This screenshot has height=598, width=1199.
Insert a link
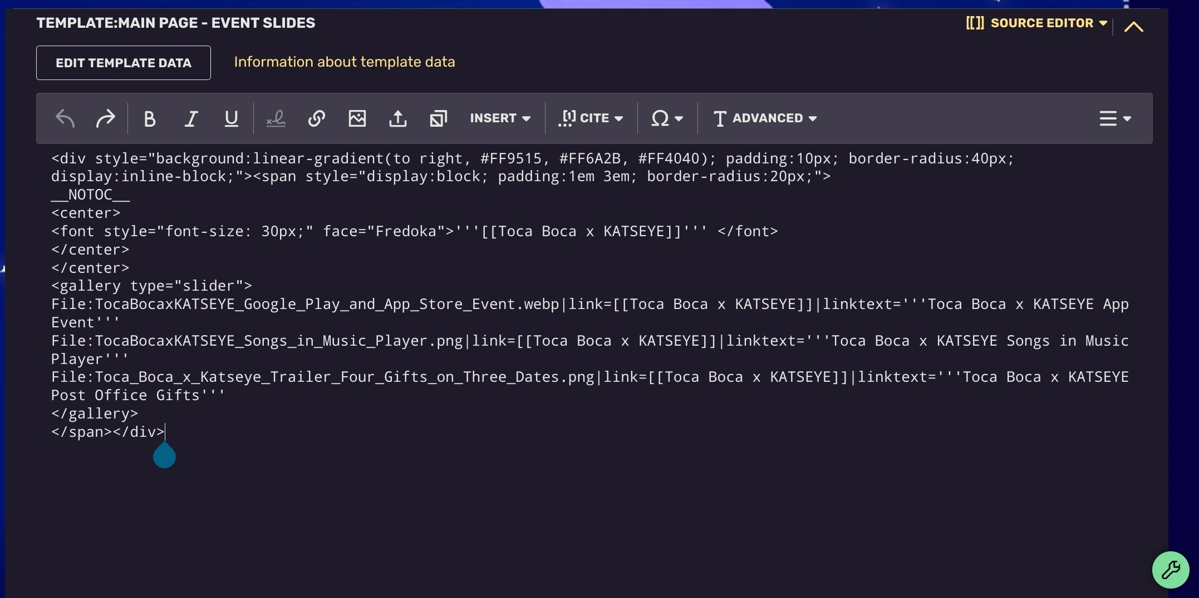[316, 118]
